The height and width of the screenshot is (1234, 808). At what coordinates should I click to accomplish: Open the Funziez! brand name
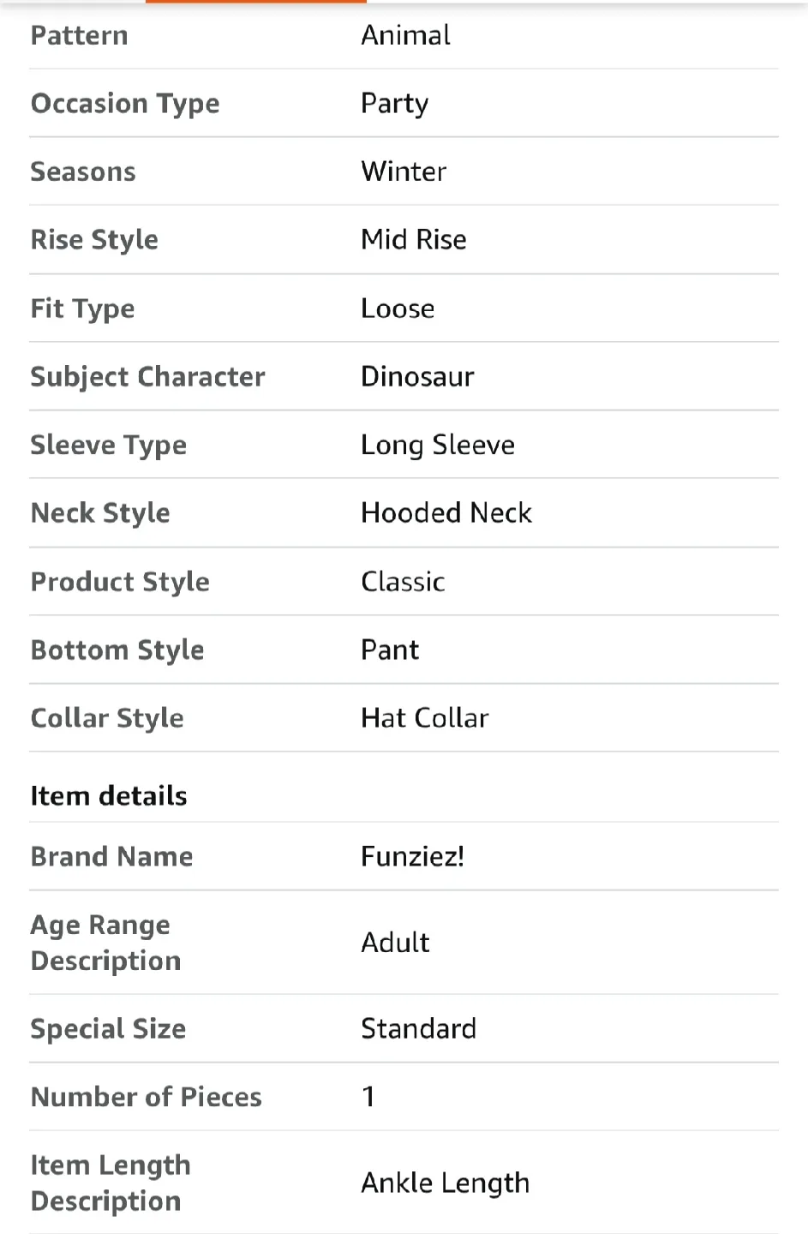[413, 856]
